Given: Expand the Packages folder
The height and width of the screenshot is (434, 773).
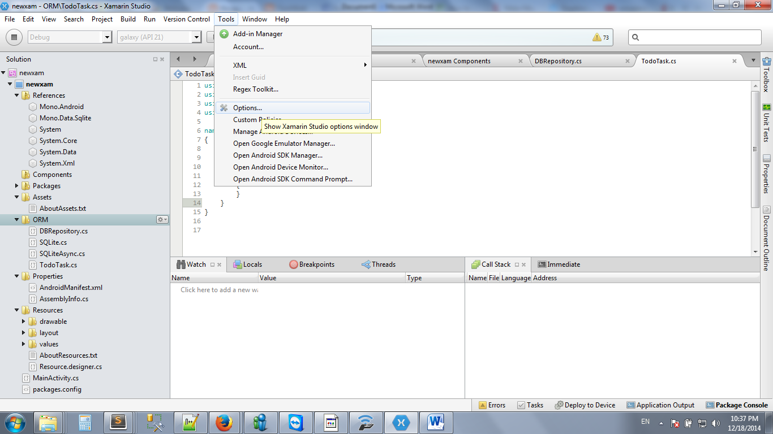Looking at the screenshot, I should [17, 186].
